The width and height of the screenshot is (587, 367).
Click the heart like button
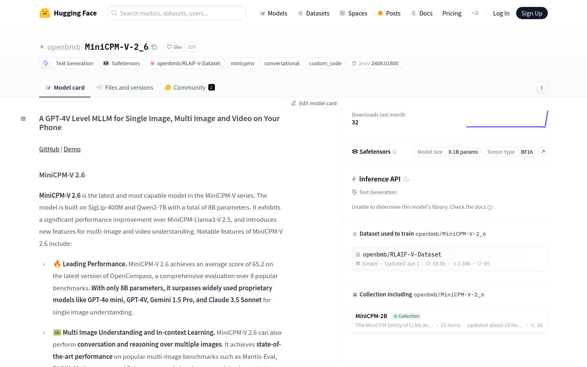174,47
